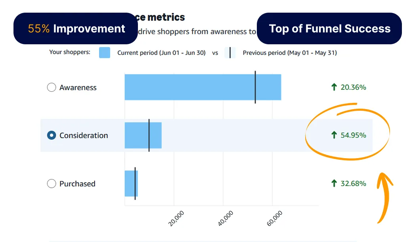Click the 20,000 axis label
Image resolution: width=413 pixels, height=242 pixels.
coord(176,218)
